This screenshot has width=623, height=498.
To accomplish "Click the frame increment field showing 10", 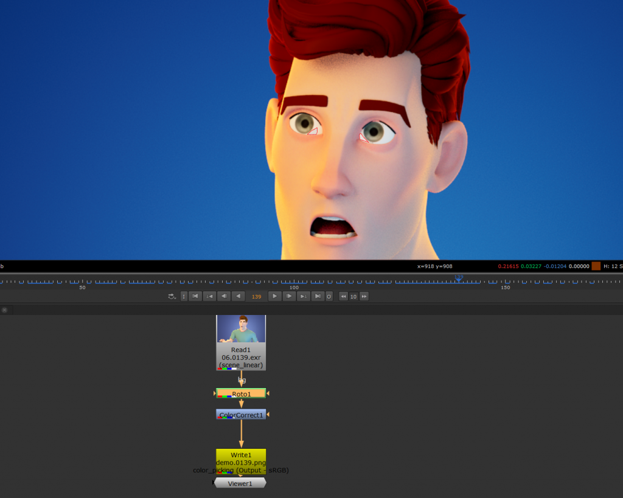I will [353, 297].
